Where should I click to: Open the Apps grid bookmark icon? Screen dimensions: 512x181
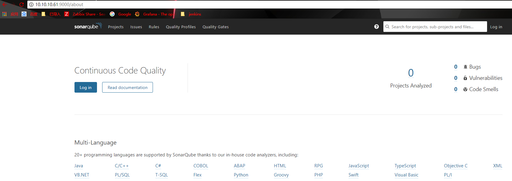(4, 14)
